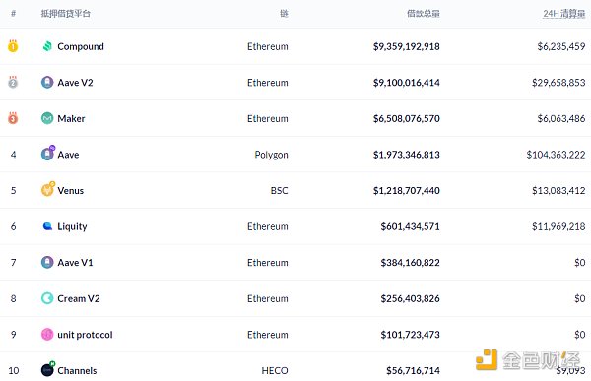This screenshot has height=381, width=591.
Task: Click the Aave Polygon logo icon
Action: pos(48,154)
